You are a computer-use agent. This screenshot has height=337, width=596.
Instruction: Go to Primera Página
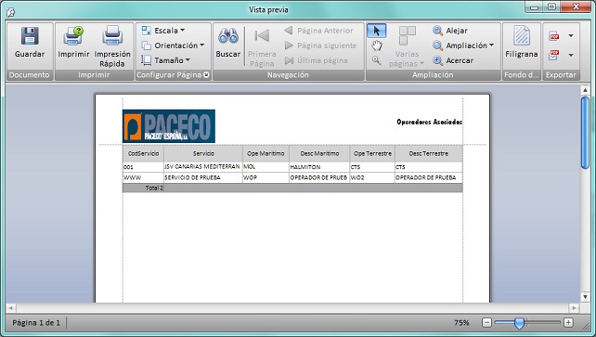[x=262, y=47]
